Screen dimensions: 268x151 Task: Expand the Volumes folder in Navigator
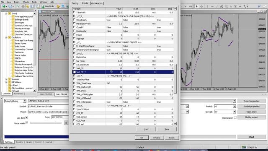pyautogui.click(x=6, y=79)
